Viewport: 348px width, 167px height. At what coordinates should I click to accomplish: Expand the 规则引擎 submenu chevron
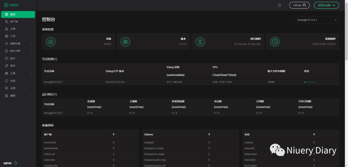32,44
